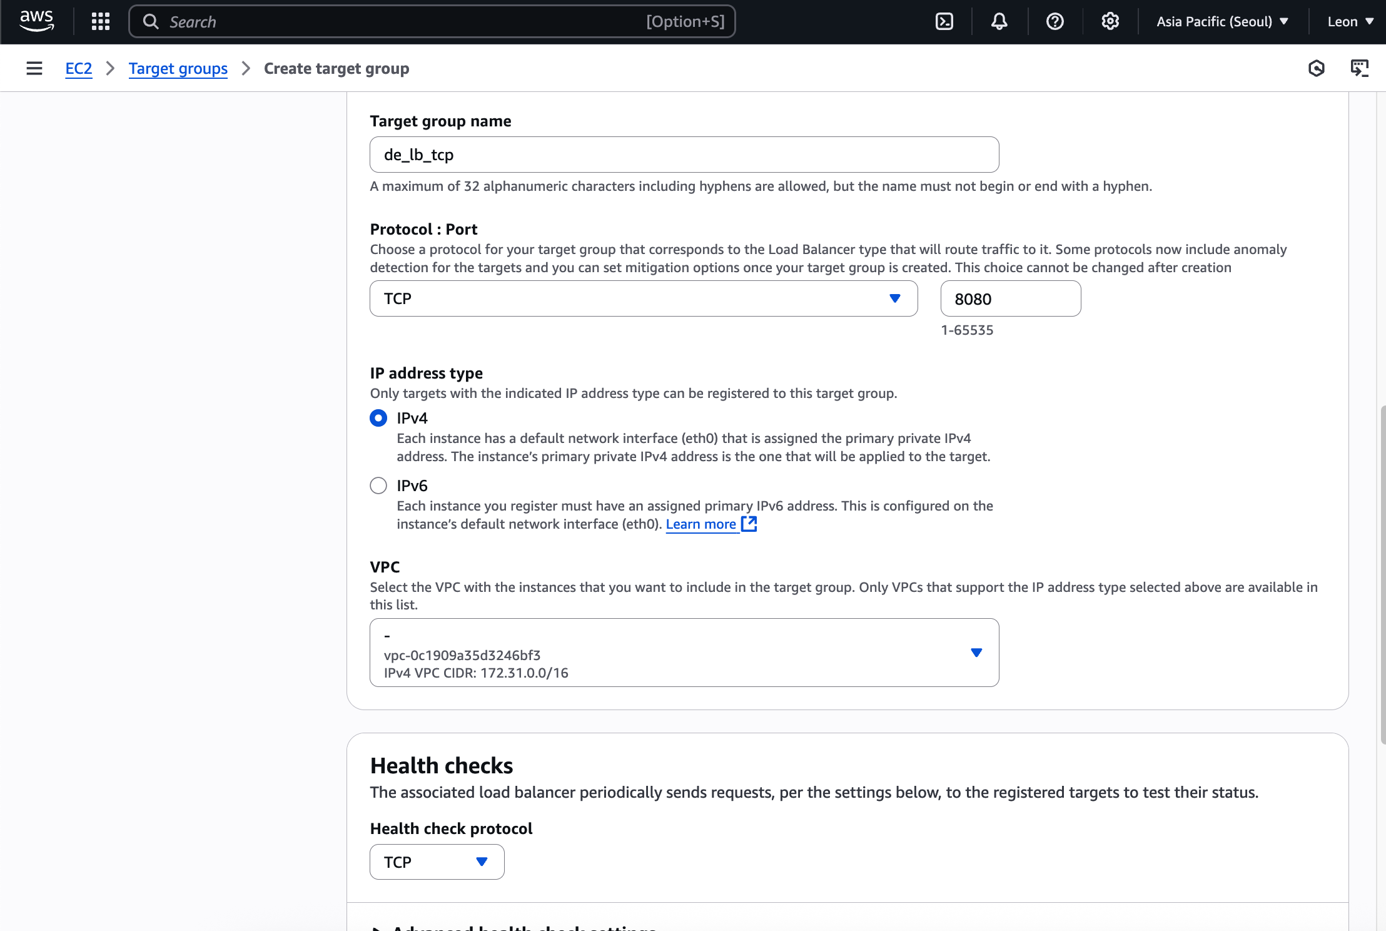Select the IPv6 radio button
1386x931 pixels.
[378, 486]
